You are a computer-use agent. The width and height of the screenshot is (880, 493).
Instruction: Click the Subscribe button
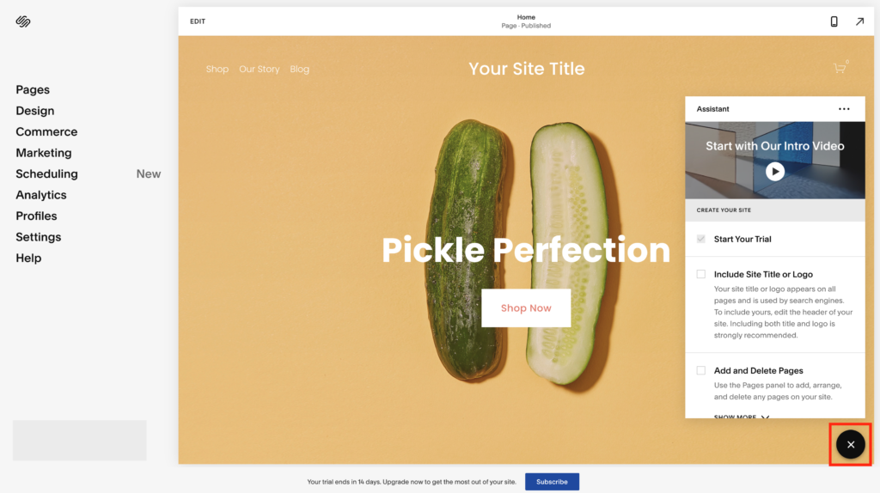click(552, 482)
